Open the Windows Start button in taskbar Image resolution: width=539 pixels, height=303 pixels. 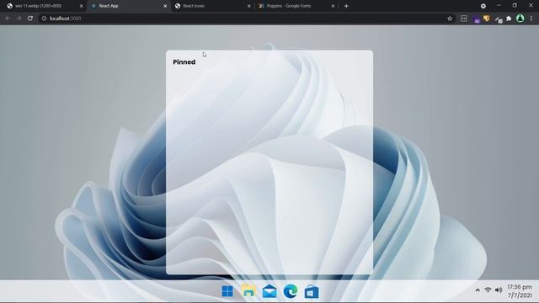point(227,291)
